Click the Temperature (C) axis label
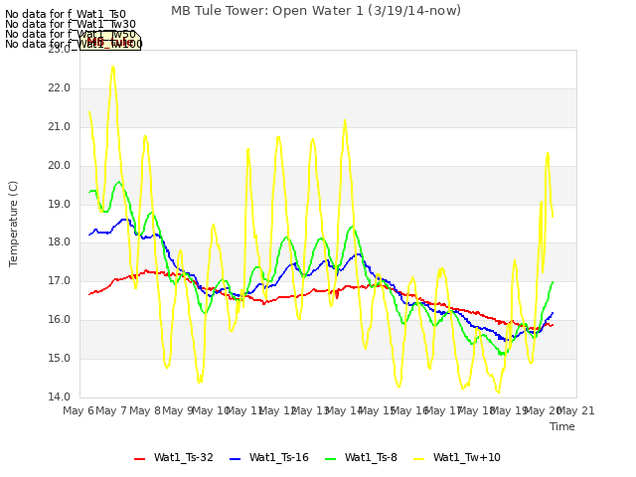Image resolution: width=636 pixels, height=477 pixels. (13, 224)
